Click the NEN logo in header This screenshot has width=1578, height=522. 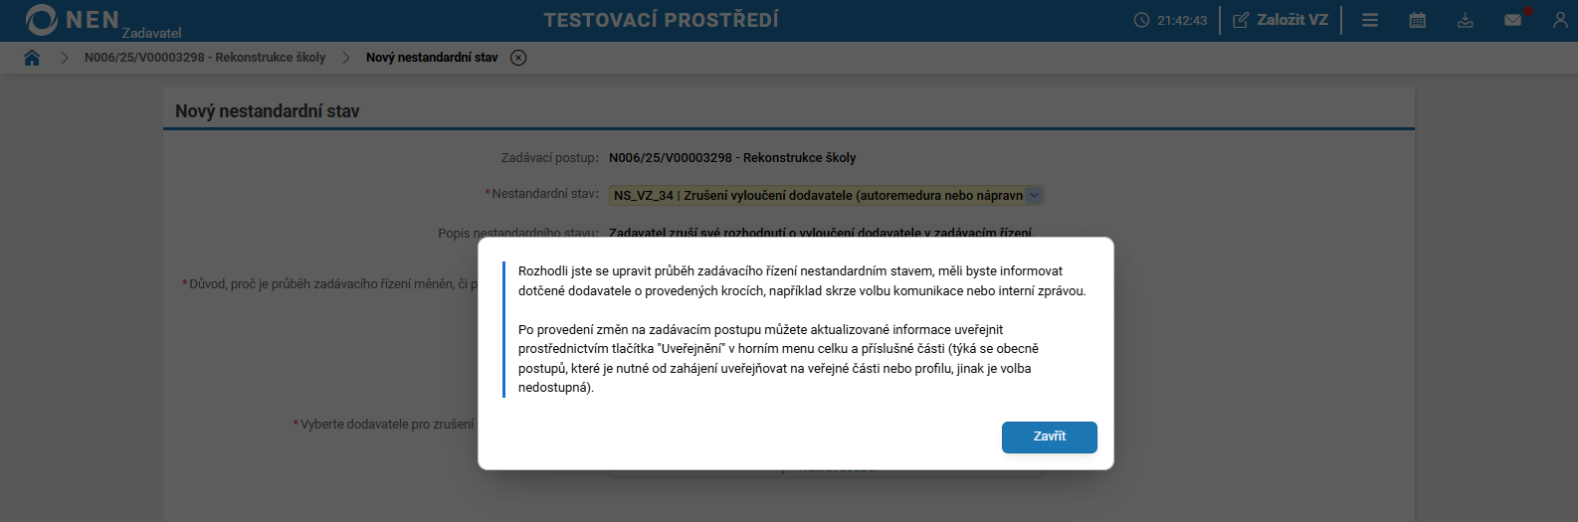pyautogui.click(x=72, y=20)
